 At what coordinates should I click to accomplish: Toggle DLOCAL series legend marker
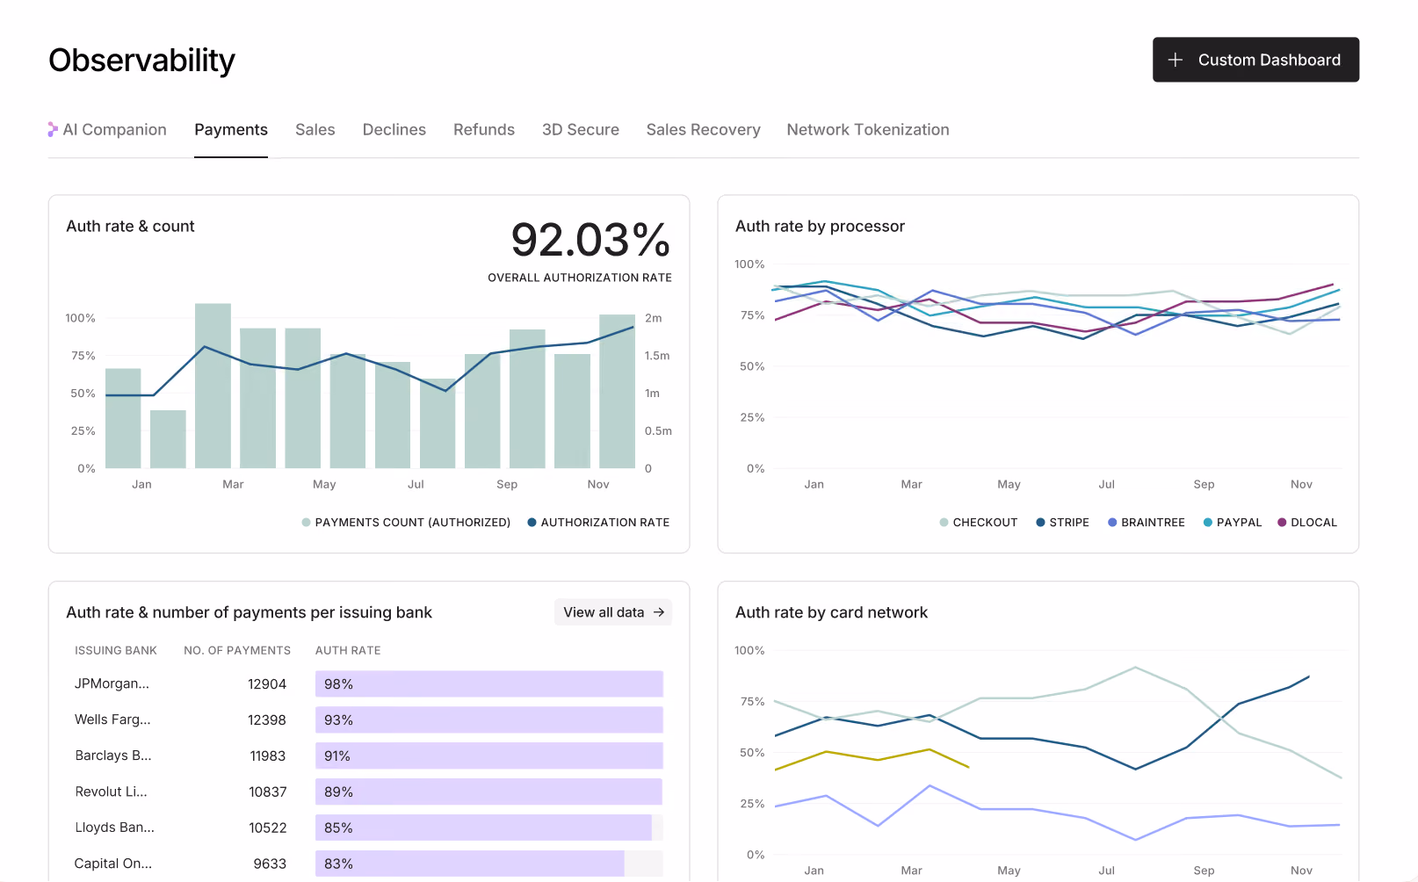[x=1282, y=523]
